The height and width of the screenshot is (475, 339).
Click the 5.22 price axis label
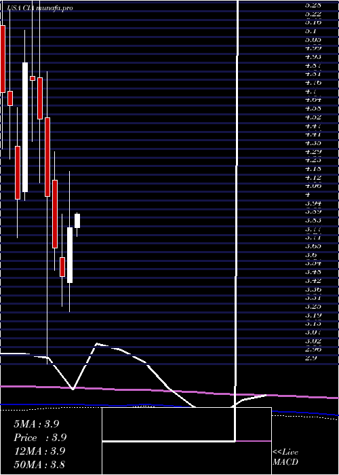click(313, 14)
